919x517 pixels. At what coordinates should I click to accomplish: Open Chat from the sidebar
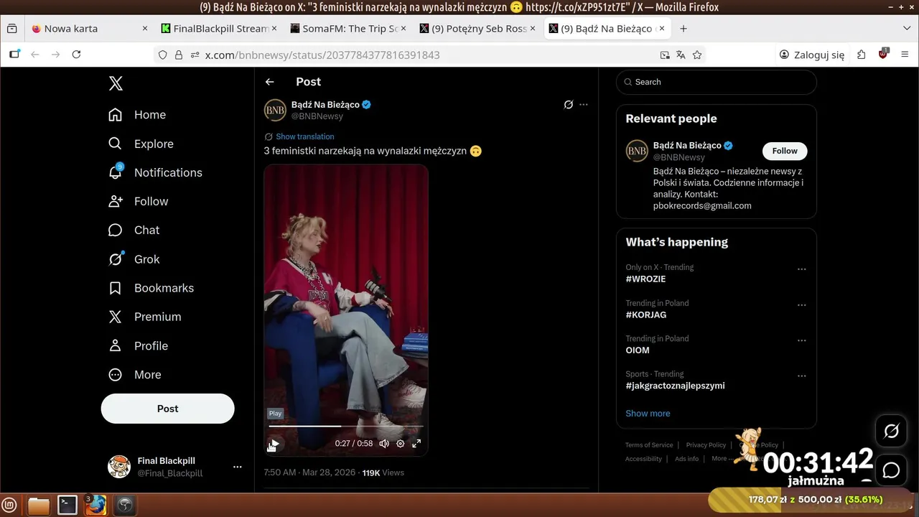[134, 230]
